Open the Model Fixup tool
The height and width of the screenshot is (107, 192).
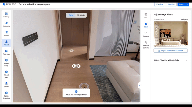pyautogui.click(x=6, y=63)
